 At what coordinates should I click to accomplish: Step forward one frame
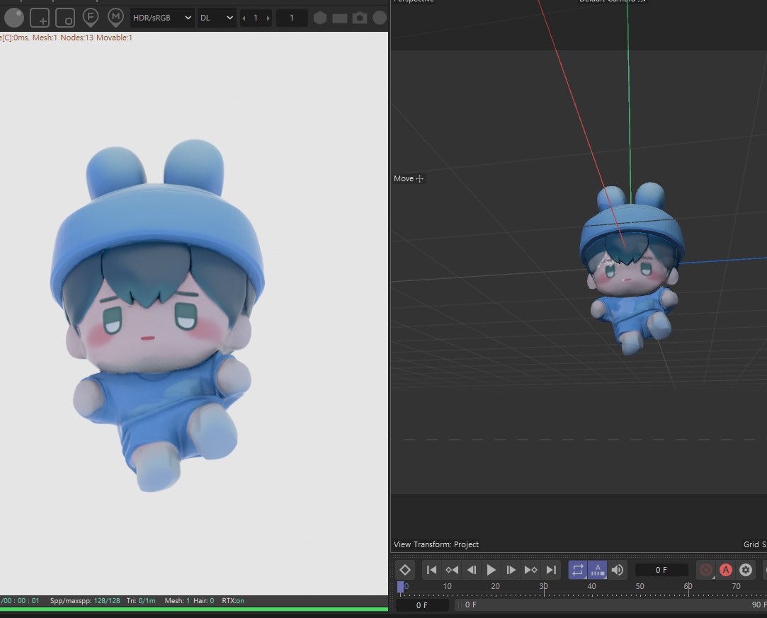point(511,570)
